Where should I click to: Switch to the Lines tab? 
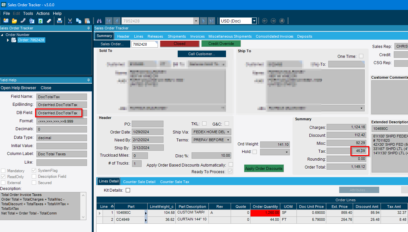tap(139, 36)
